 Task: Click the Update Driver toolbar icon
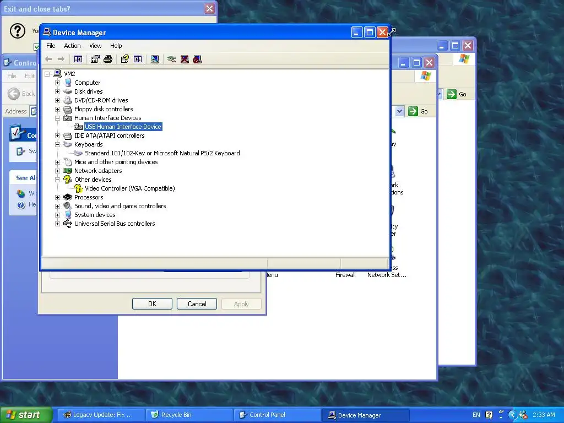[172, 59]
